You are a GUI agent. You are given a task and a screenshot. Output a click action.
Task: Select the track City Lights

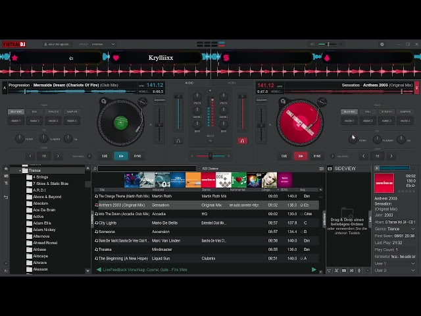206,223
